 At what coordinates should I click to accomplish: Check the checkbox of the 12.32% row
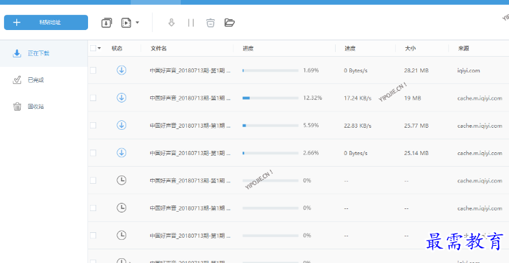tap(93, 98)
